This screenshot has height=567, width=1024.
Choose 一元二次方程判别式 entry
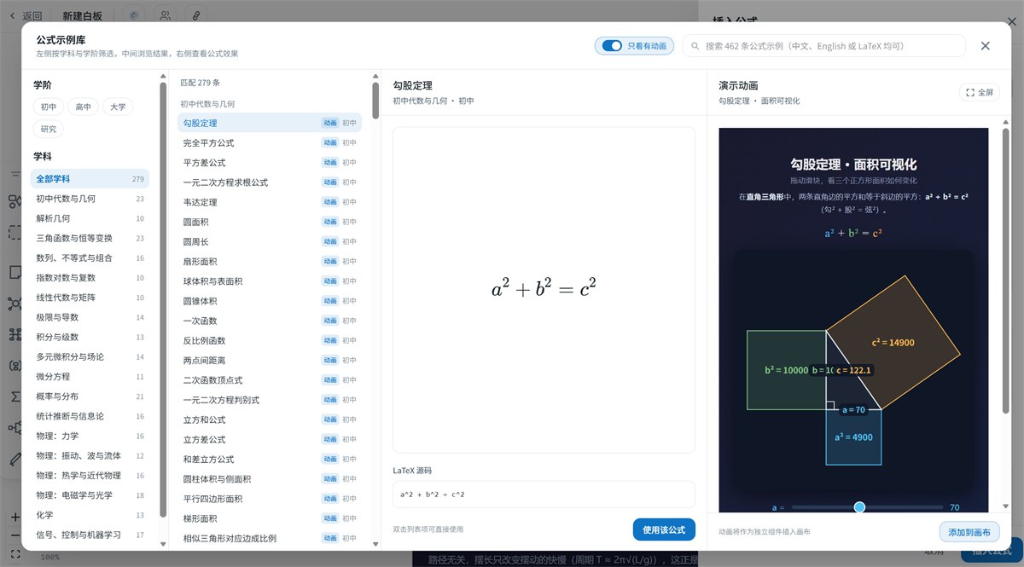[270, 400]
